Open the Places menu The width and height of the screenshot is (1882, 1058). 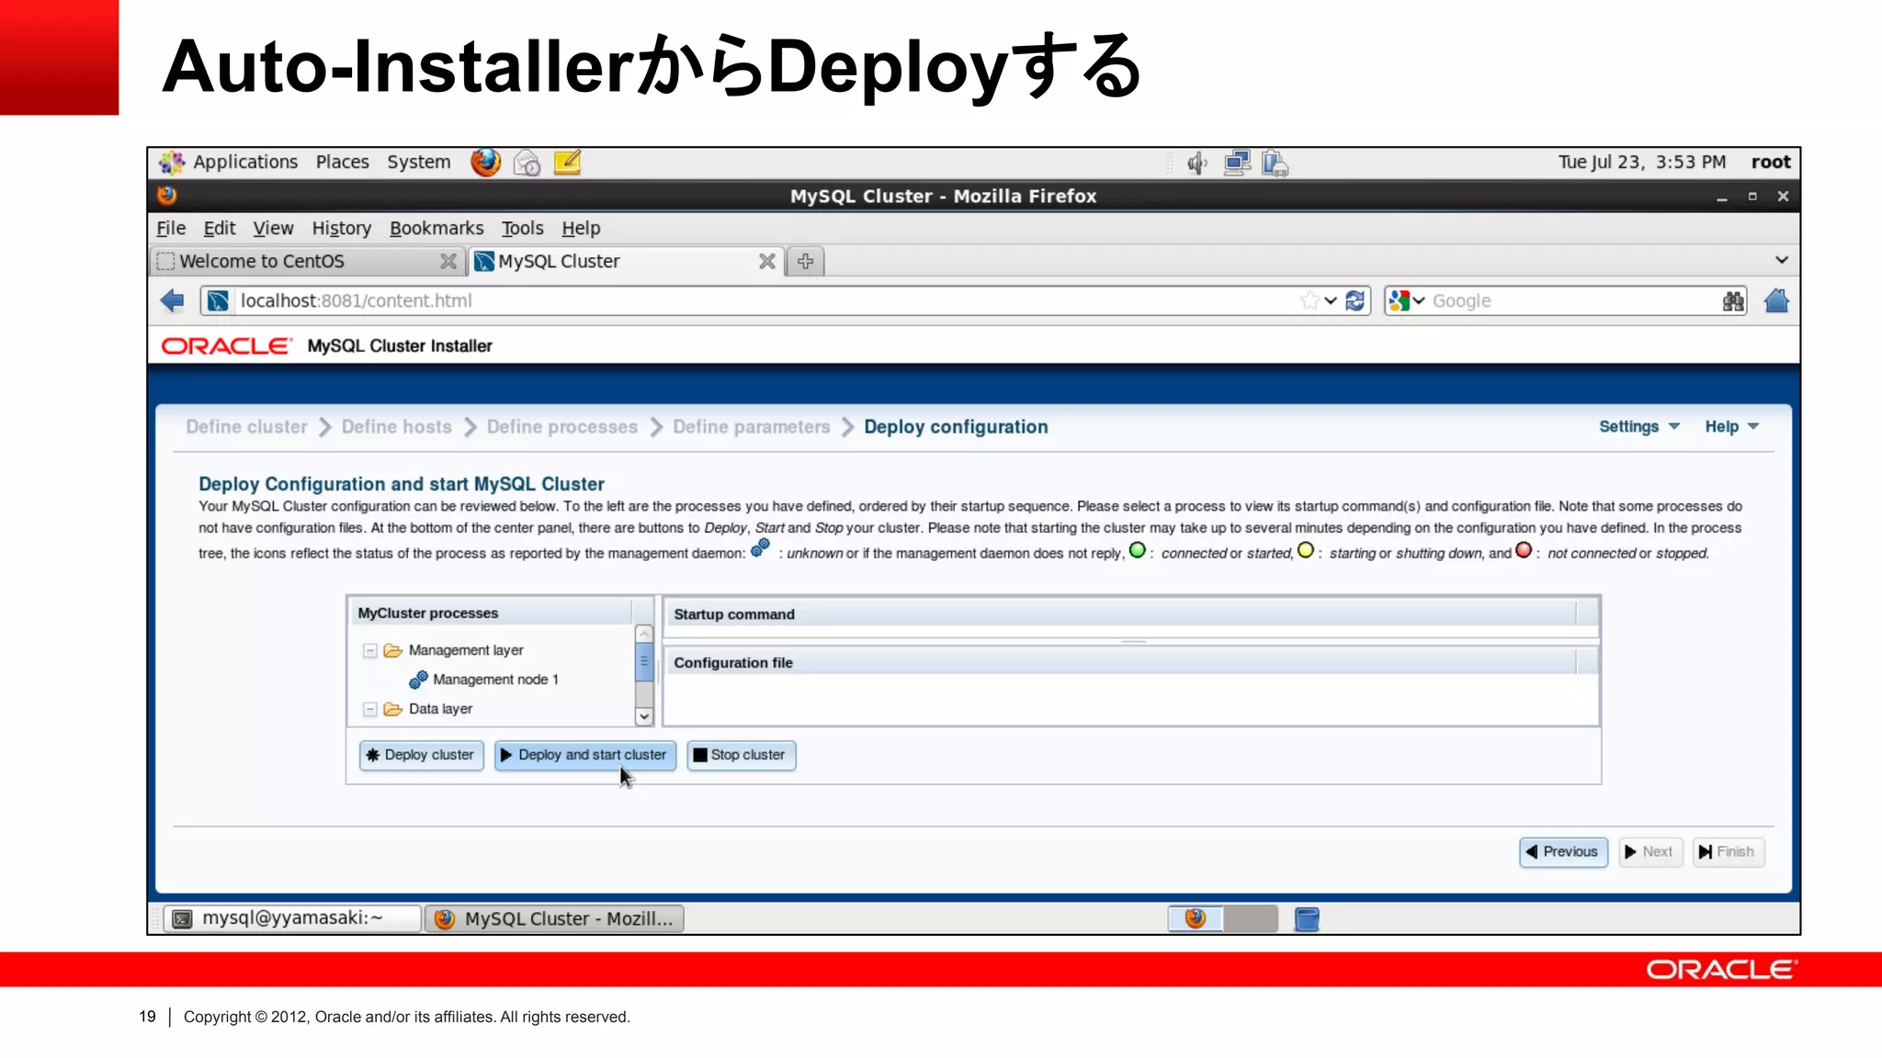[x=342, y=162]
